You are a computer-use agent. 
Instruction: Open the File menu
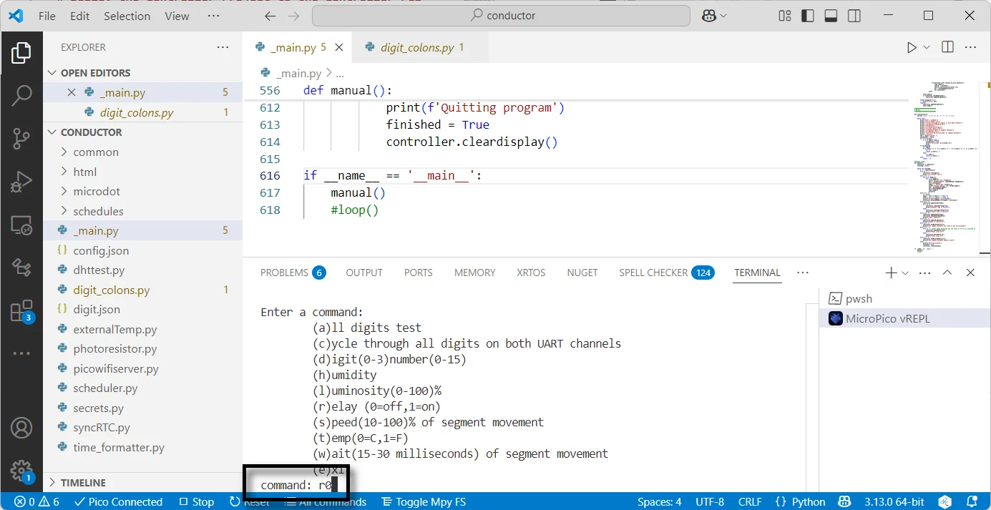point(47,16)
